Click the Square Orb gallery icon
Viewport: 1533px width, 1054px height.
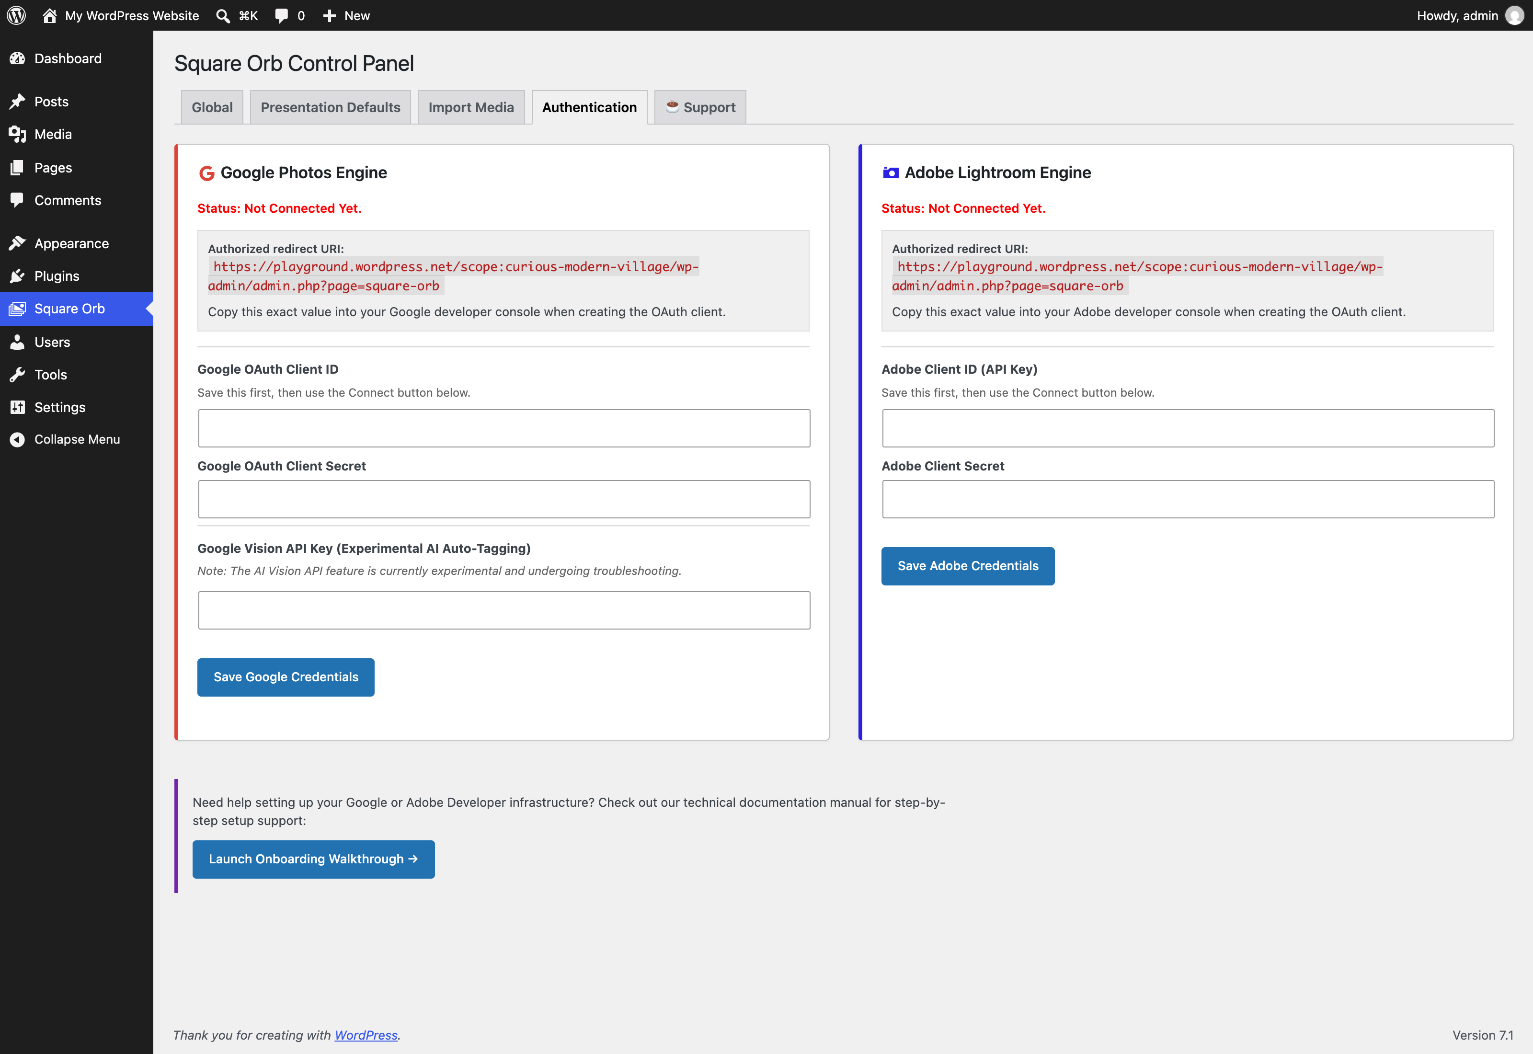(x=18, y=309)
